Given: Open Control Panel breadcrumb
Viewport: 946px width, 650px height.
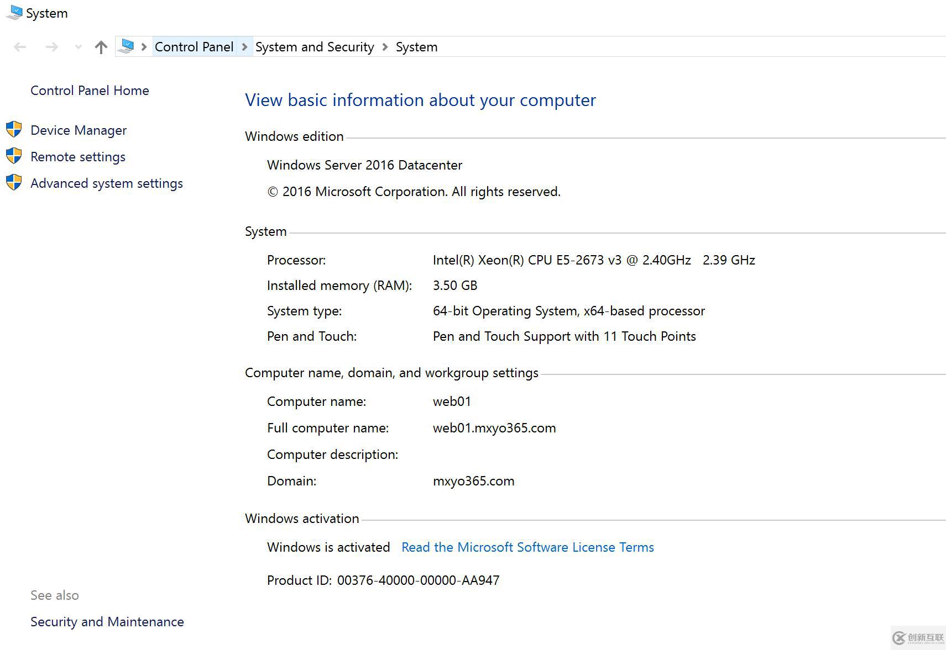Looking at the screenshot, I should coord(194,47).
